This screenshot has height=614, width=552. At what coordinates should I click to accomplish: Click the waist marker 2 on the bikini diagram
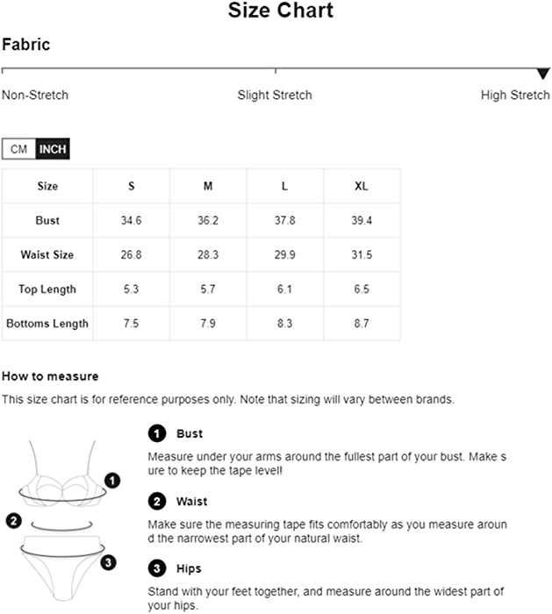[14, 521]
